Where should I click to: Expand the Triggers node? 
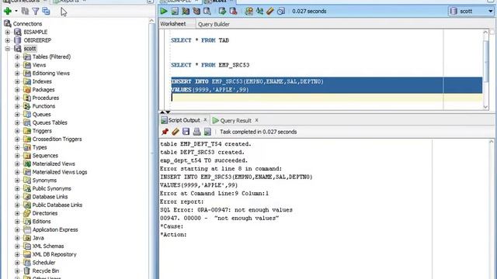tap(17, 131)
